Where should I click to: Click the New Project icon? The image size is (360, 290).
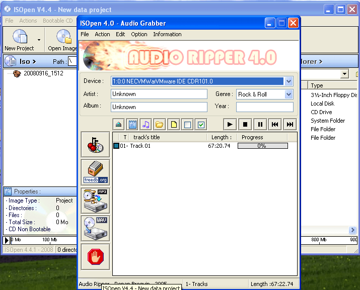[x=20, y=37]
